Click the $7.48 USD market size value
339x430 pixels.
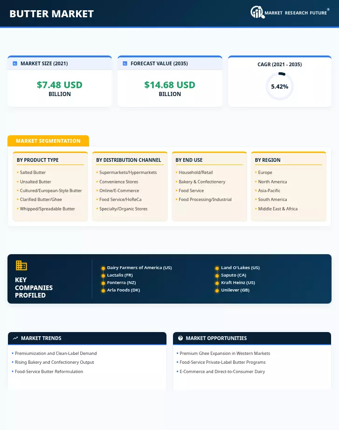[60, 85]
